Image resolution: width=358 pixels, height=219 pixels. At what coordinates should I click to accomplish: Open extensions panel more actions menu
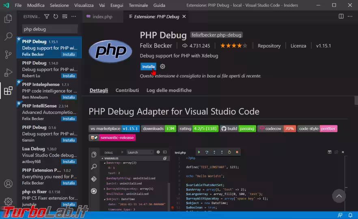tap(74, 16)
